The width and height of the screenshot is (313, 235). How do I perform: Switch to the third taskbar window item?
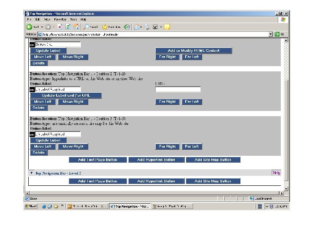172,206
